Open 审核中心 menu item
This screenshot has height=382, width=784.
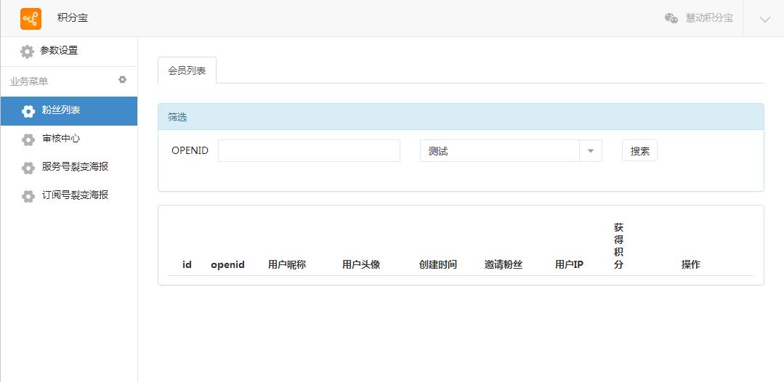click(69, 139)
